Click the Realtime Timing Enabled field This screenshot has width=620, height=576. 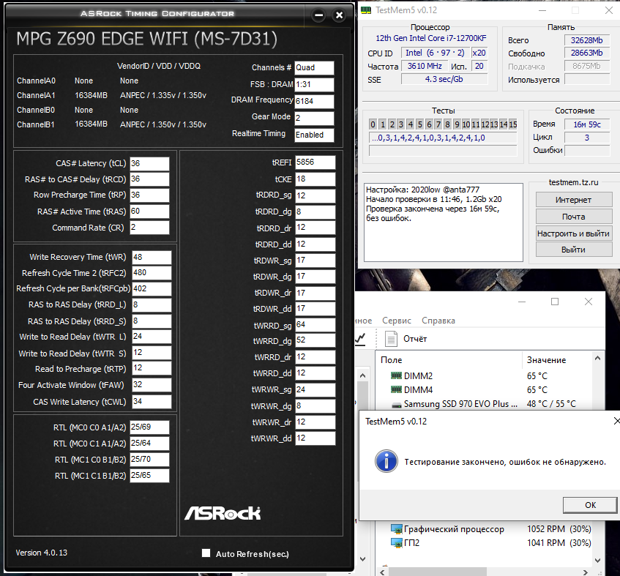tap(314, 135)
